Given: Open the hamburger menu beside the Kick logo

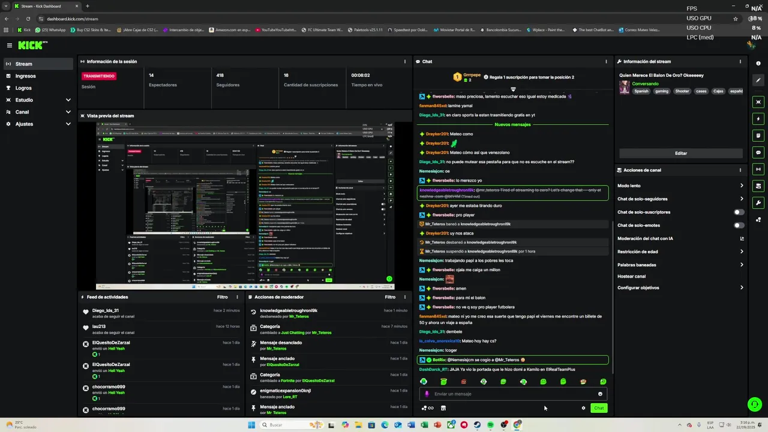Looking at the screenshot, I should click(9, 45).
